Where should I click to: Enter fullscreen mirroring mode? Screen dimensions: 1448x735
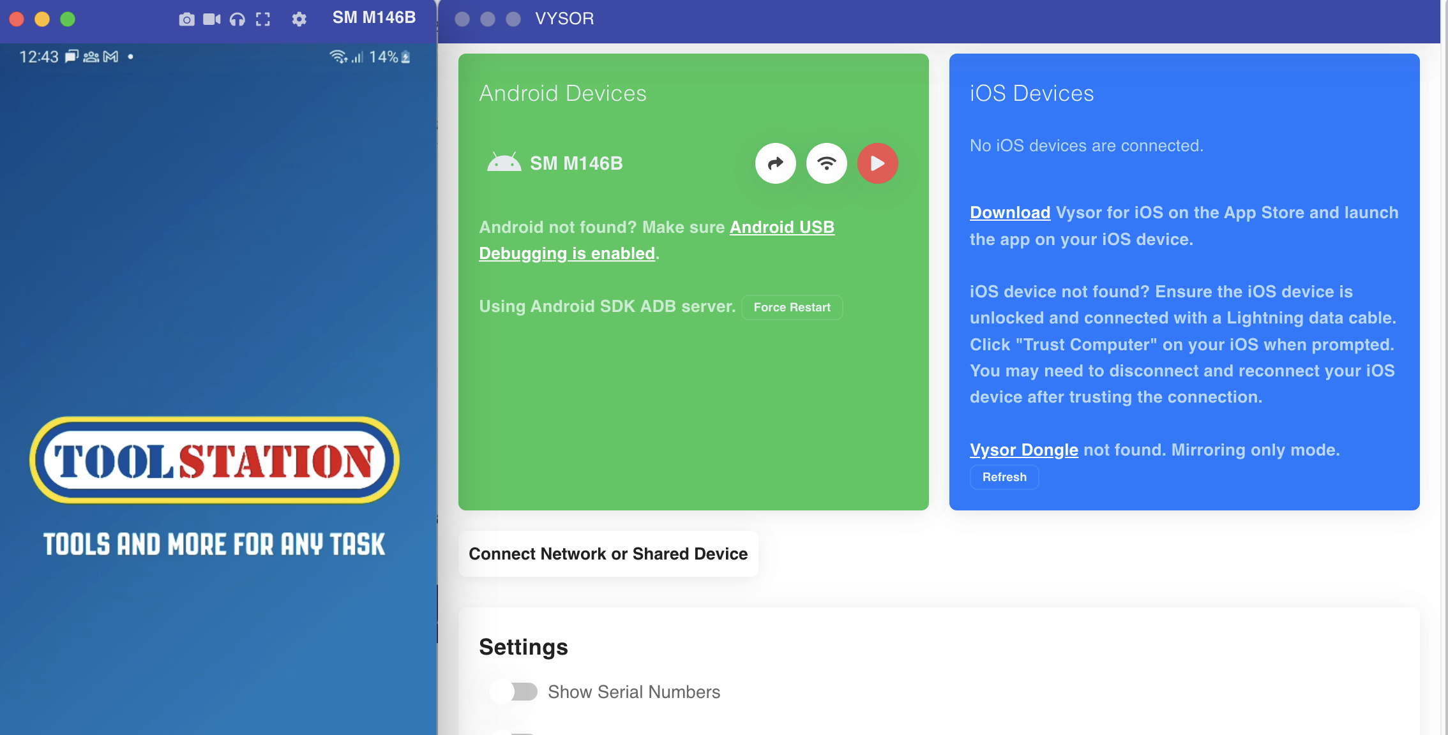pyautogui.click(x=262, y=20)
